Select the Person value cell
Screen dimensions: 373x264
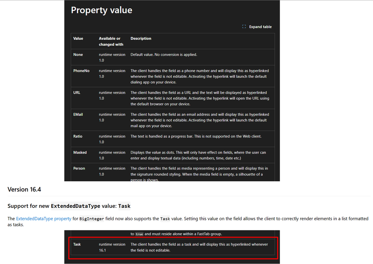pyautogui.click(x=79, y=168)
